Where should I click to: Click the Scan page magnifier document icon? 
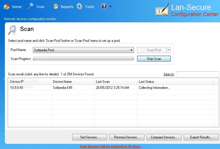click(12, 30)
